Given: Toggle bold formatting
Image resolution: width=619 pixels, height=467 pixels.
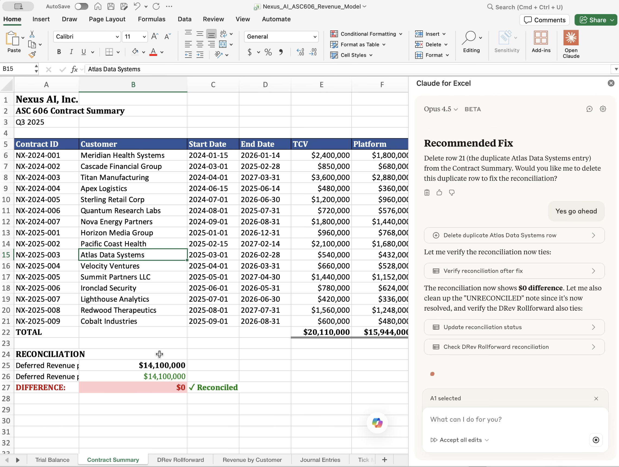Looking at the screenshot, I should click(59, 52).
